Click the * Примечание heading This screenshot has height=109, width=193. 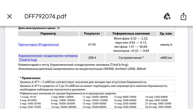click(x=30, y=78)
